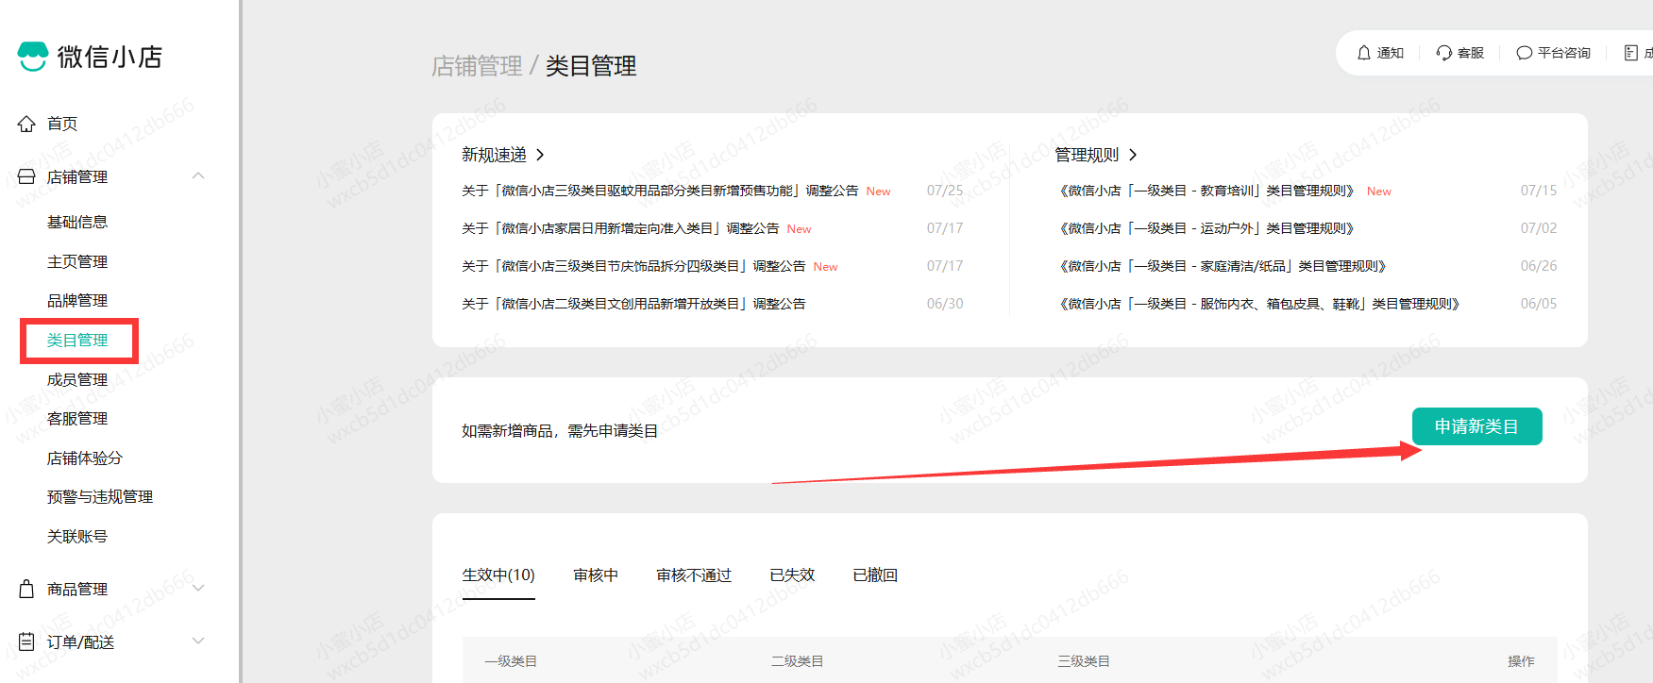Select the 已撤回 tab
This screenshot has width=1653, height=683.
pyautogui.click(x=875, y=575)
